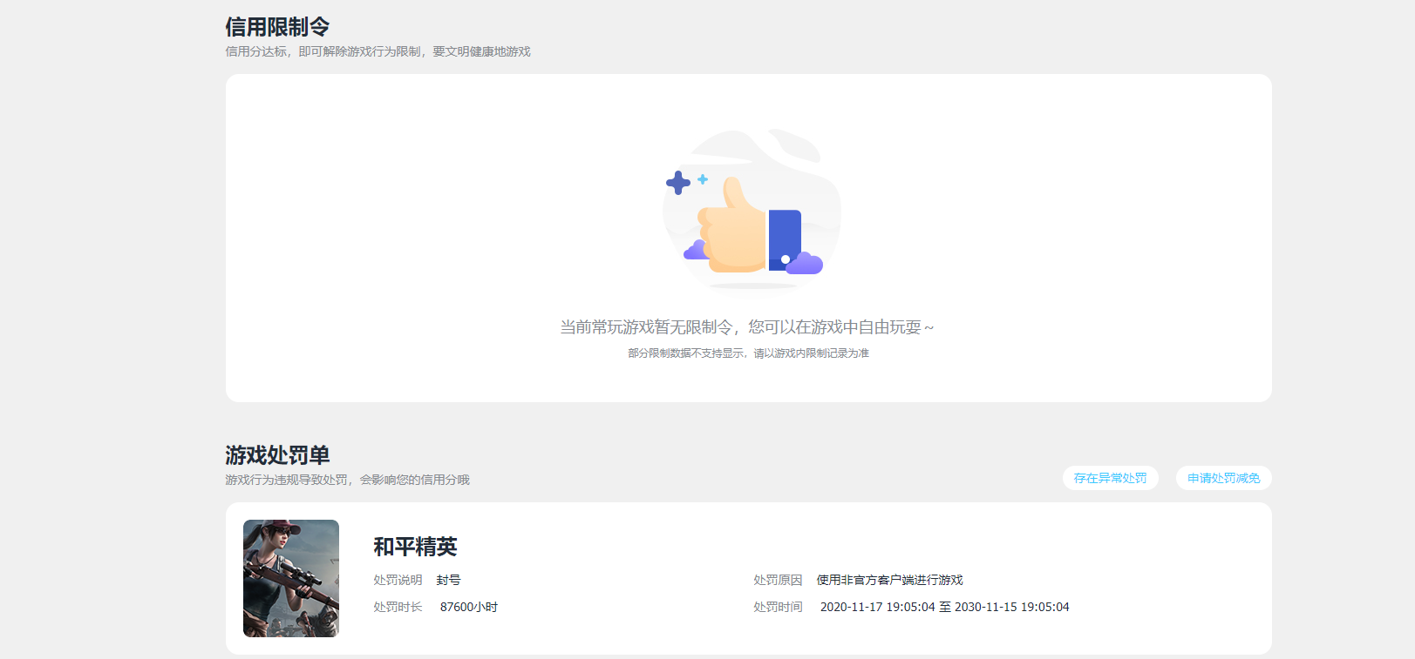Click the 和平精英 game title
1415x659 pixels.
point(415,547)
